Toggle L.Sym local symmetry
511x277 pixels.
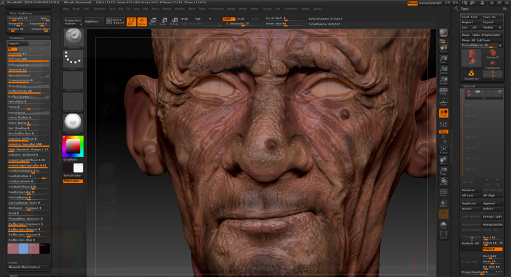coord(443,124)
